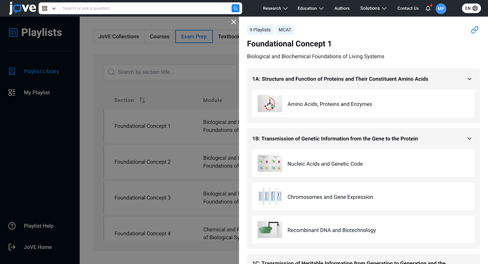The height and width of the screenshot is (264, 488).
Task: Click the Playlists header icon
Action: pyautogui.click(x=13, y=32)
